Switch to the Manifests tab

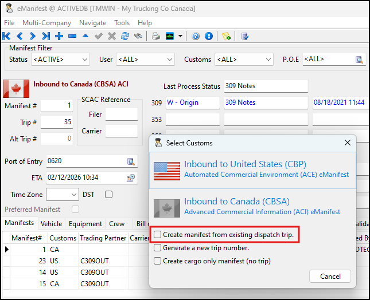[20, 223]
